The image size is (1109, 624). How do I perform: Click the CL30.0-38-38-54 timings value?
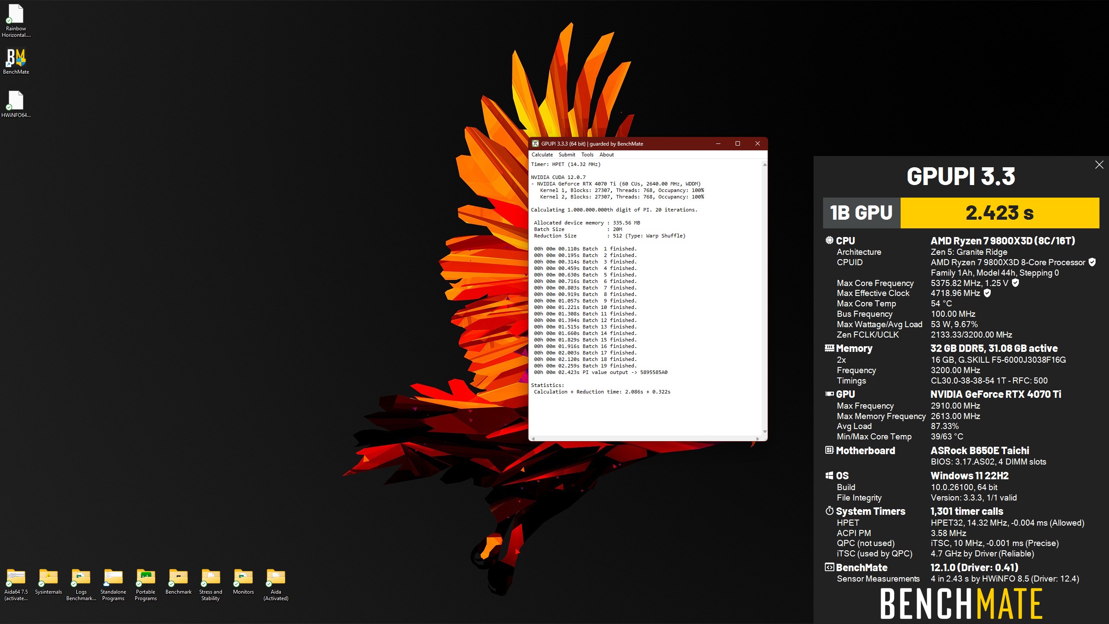click(989, 380)
